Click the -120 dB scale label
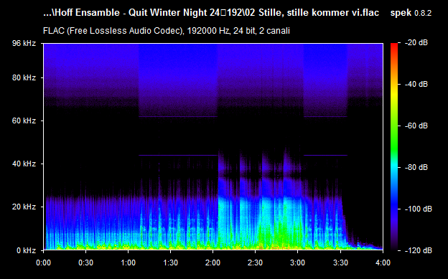The height and width of the screenshot is (279, 448). 418,250
